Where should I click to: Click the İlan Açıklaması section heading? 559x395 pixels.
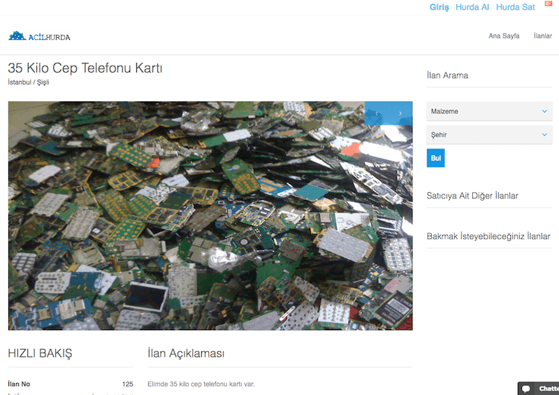186,354
